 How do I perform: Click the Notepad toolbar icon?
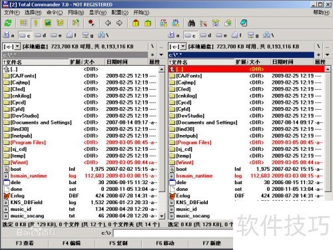[244, 23]
